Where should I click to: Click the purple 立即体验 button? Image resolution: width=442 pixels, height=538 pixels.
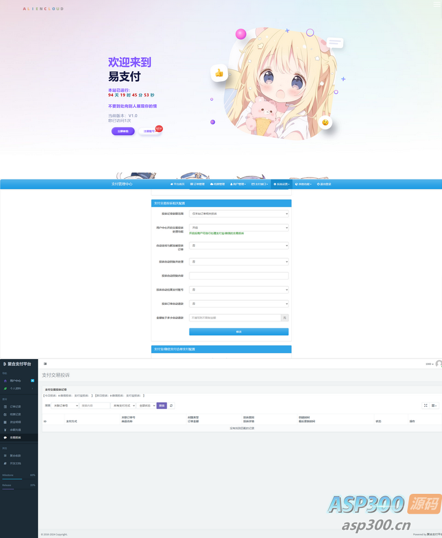123,131
